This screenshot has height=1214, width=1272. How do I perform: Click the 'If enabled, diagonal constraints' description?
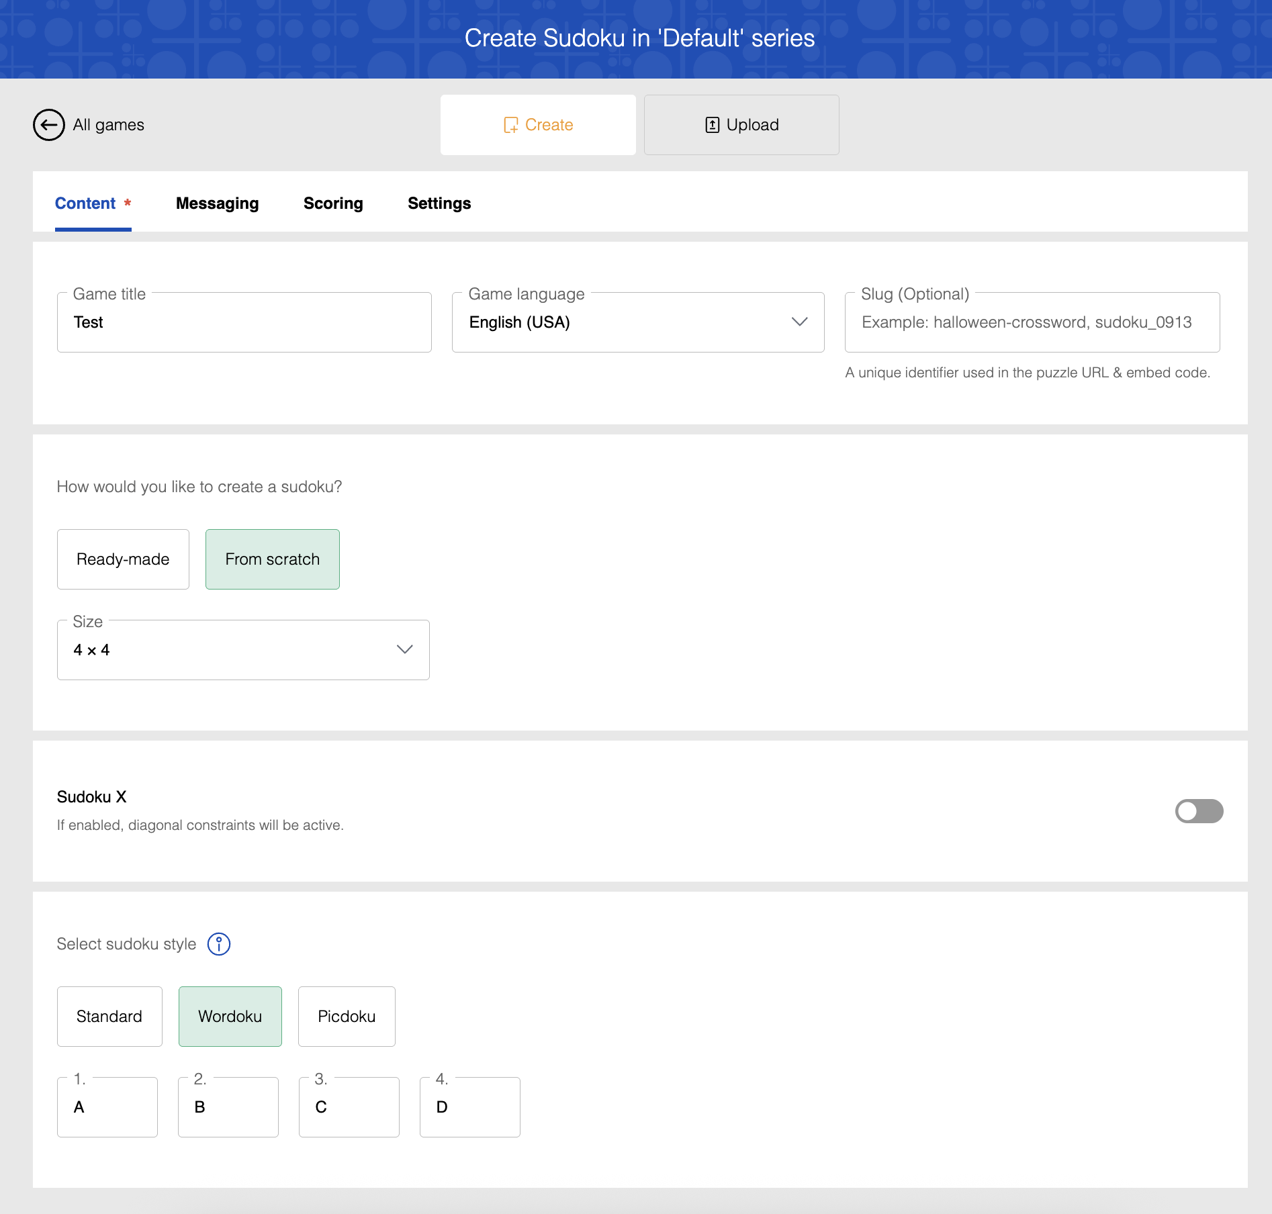200,825
